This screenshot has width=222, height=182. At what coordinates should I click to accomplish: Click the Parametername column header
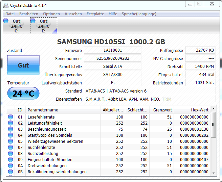coord(43,110)
